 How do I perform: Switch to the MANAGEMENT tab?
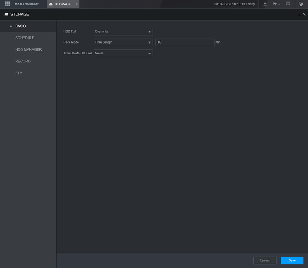tap(26, 4)
